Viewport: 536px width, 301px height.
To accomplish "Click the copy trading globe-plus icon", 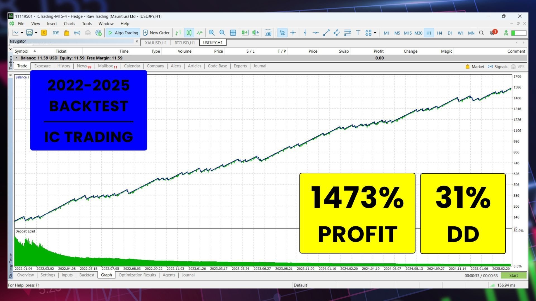I will click(98, 33).
